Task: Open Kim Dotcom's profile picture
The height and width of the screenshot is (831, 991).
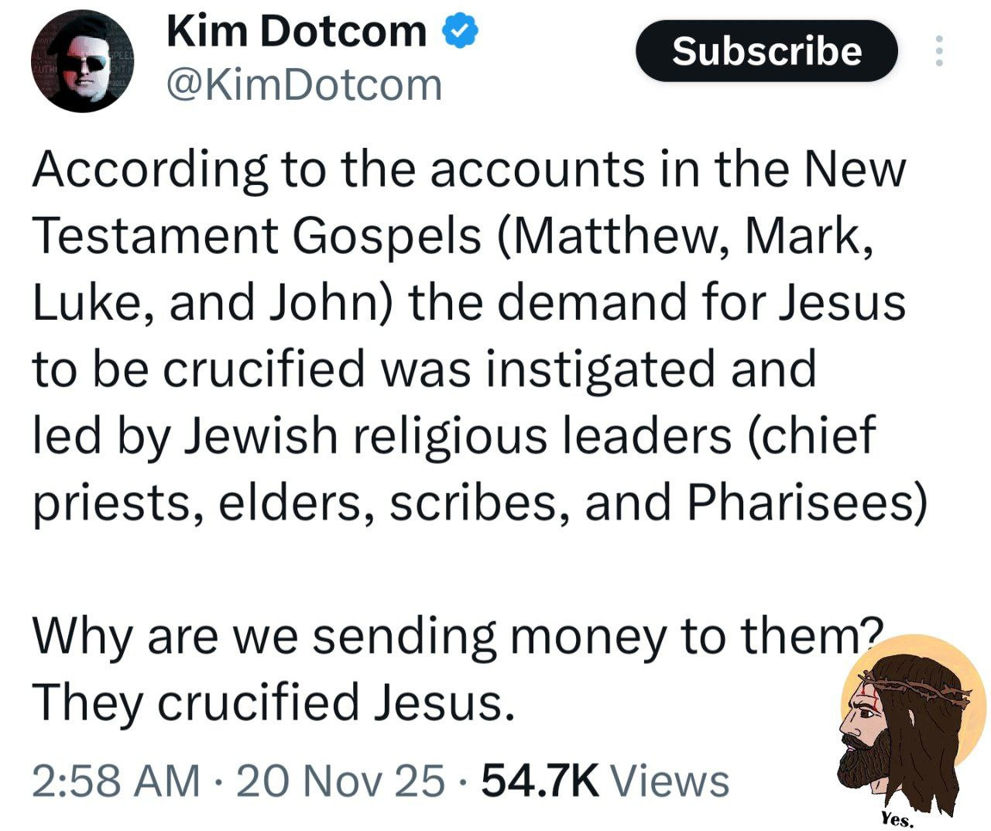Action: coord(83,62)
